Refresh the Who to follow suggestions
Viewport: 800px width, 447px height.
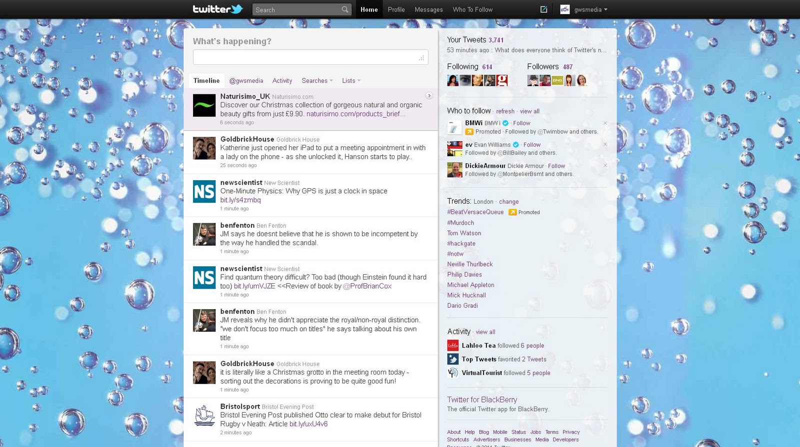click(x=505, y=111)
